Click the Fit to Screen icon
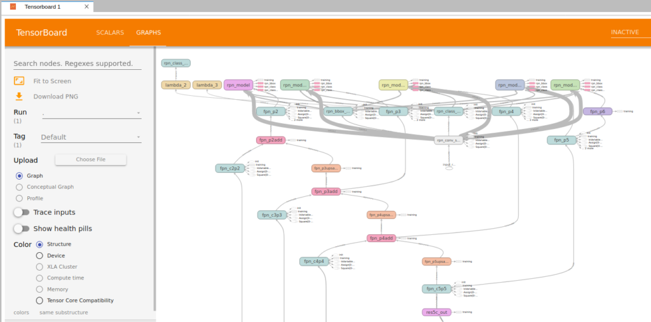 (x=19, y=81)
